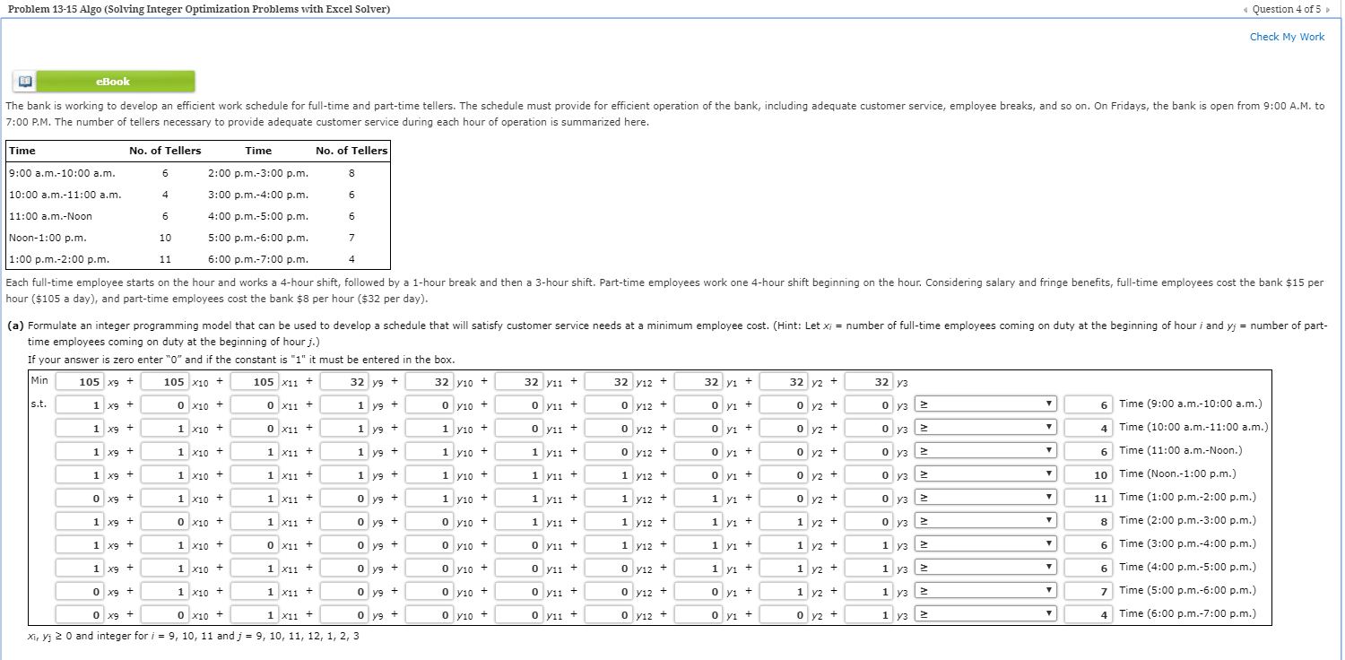
Task: Open inequality dropdown for 1:00 p.m.-2:00 p.m. row
Action: point(985,498)
